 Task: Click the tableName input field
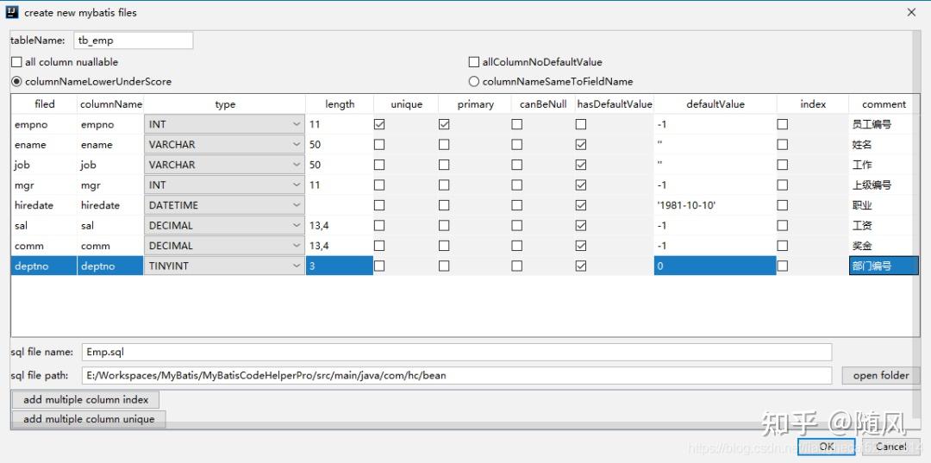134,41
